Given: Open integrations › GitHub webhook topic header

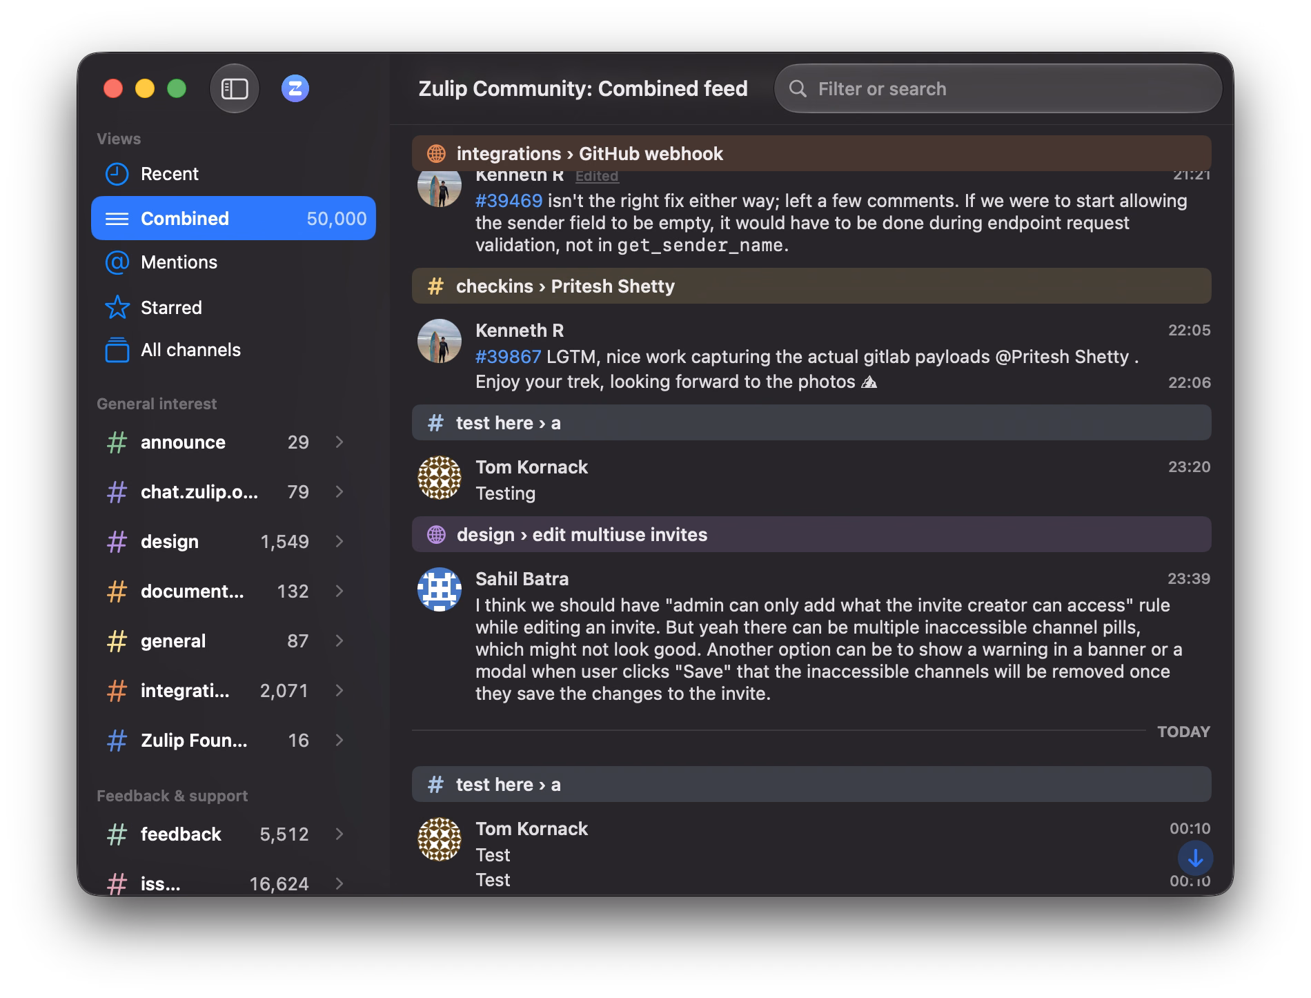Looking at the screenshot, I should [x=811, y=153].
